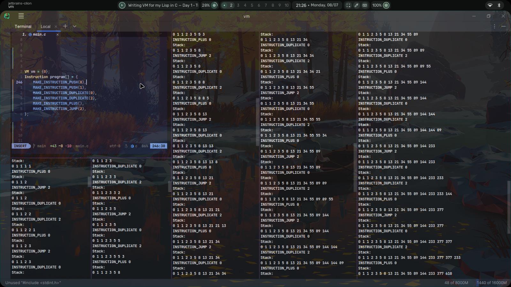Click the CLion application logo icon

click(x=6, y=16)
